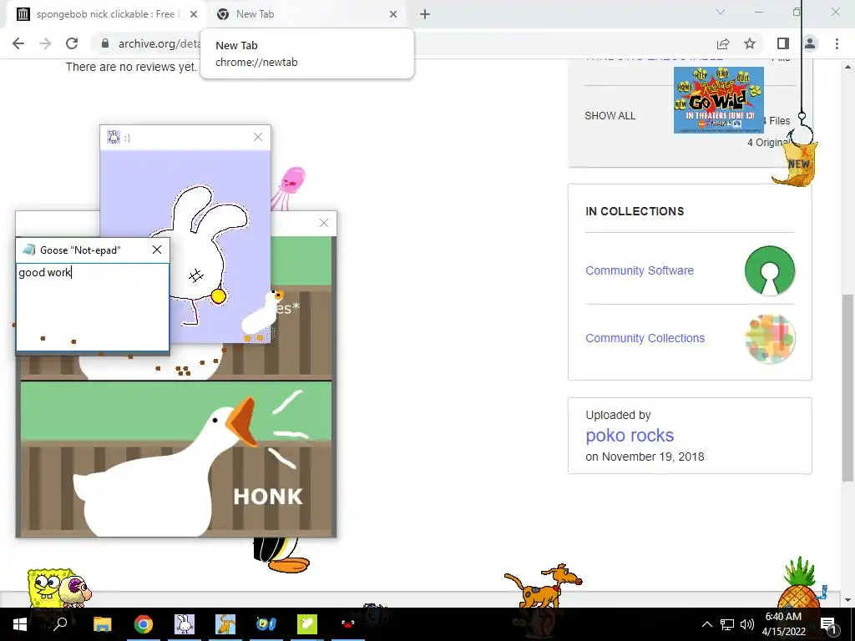855x641 pixels.
Task: Click SHOW ALL files link
Action: point(610,115)
